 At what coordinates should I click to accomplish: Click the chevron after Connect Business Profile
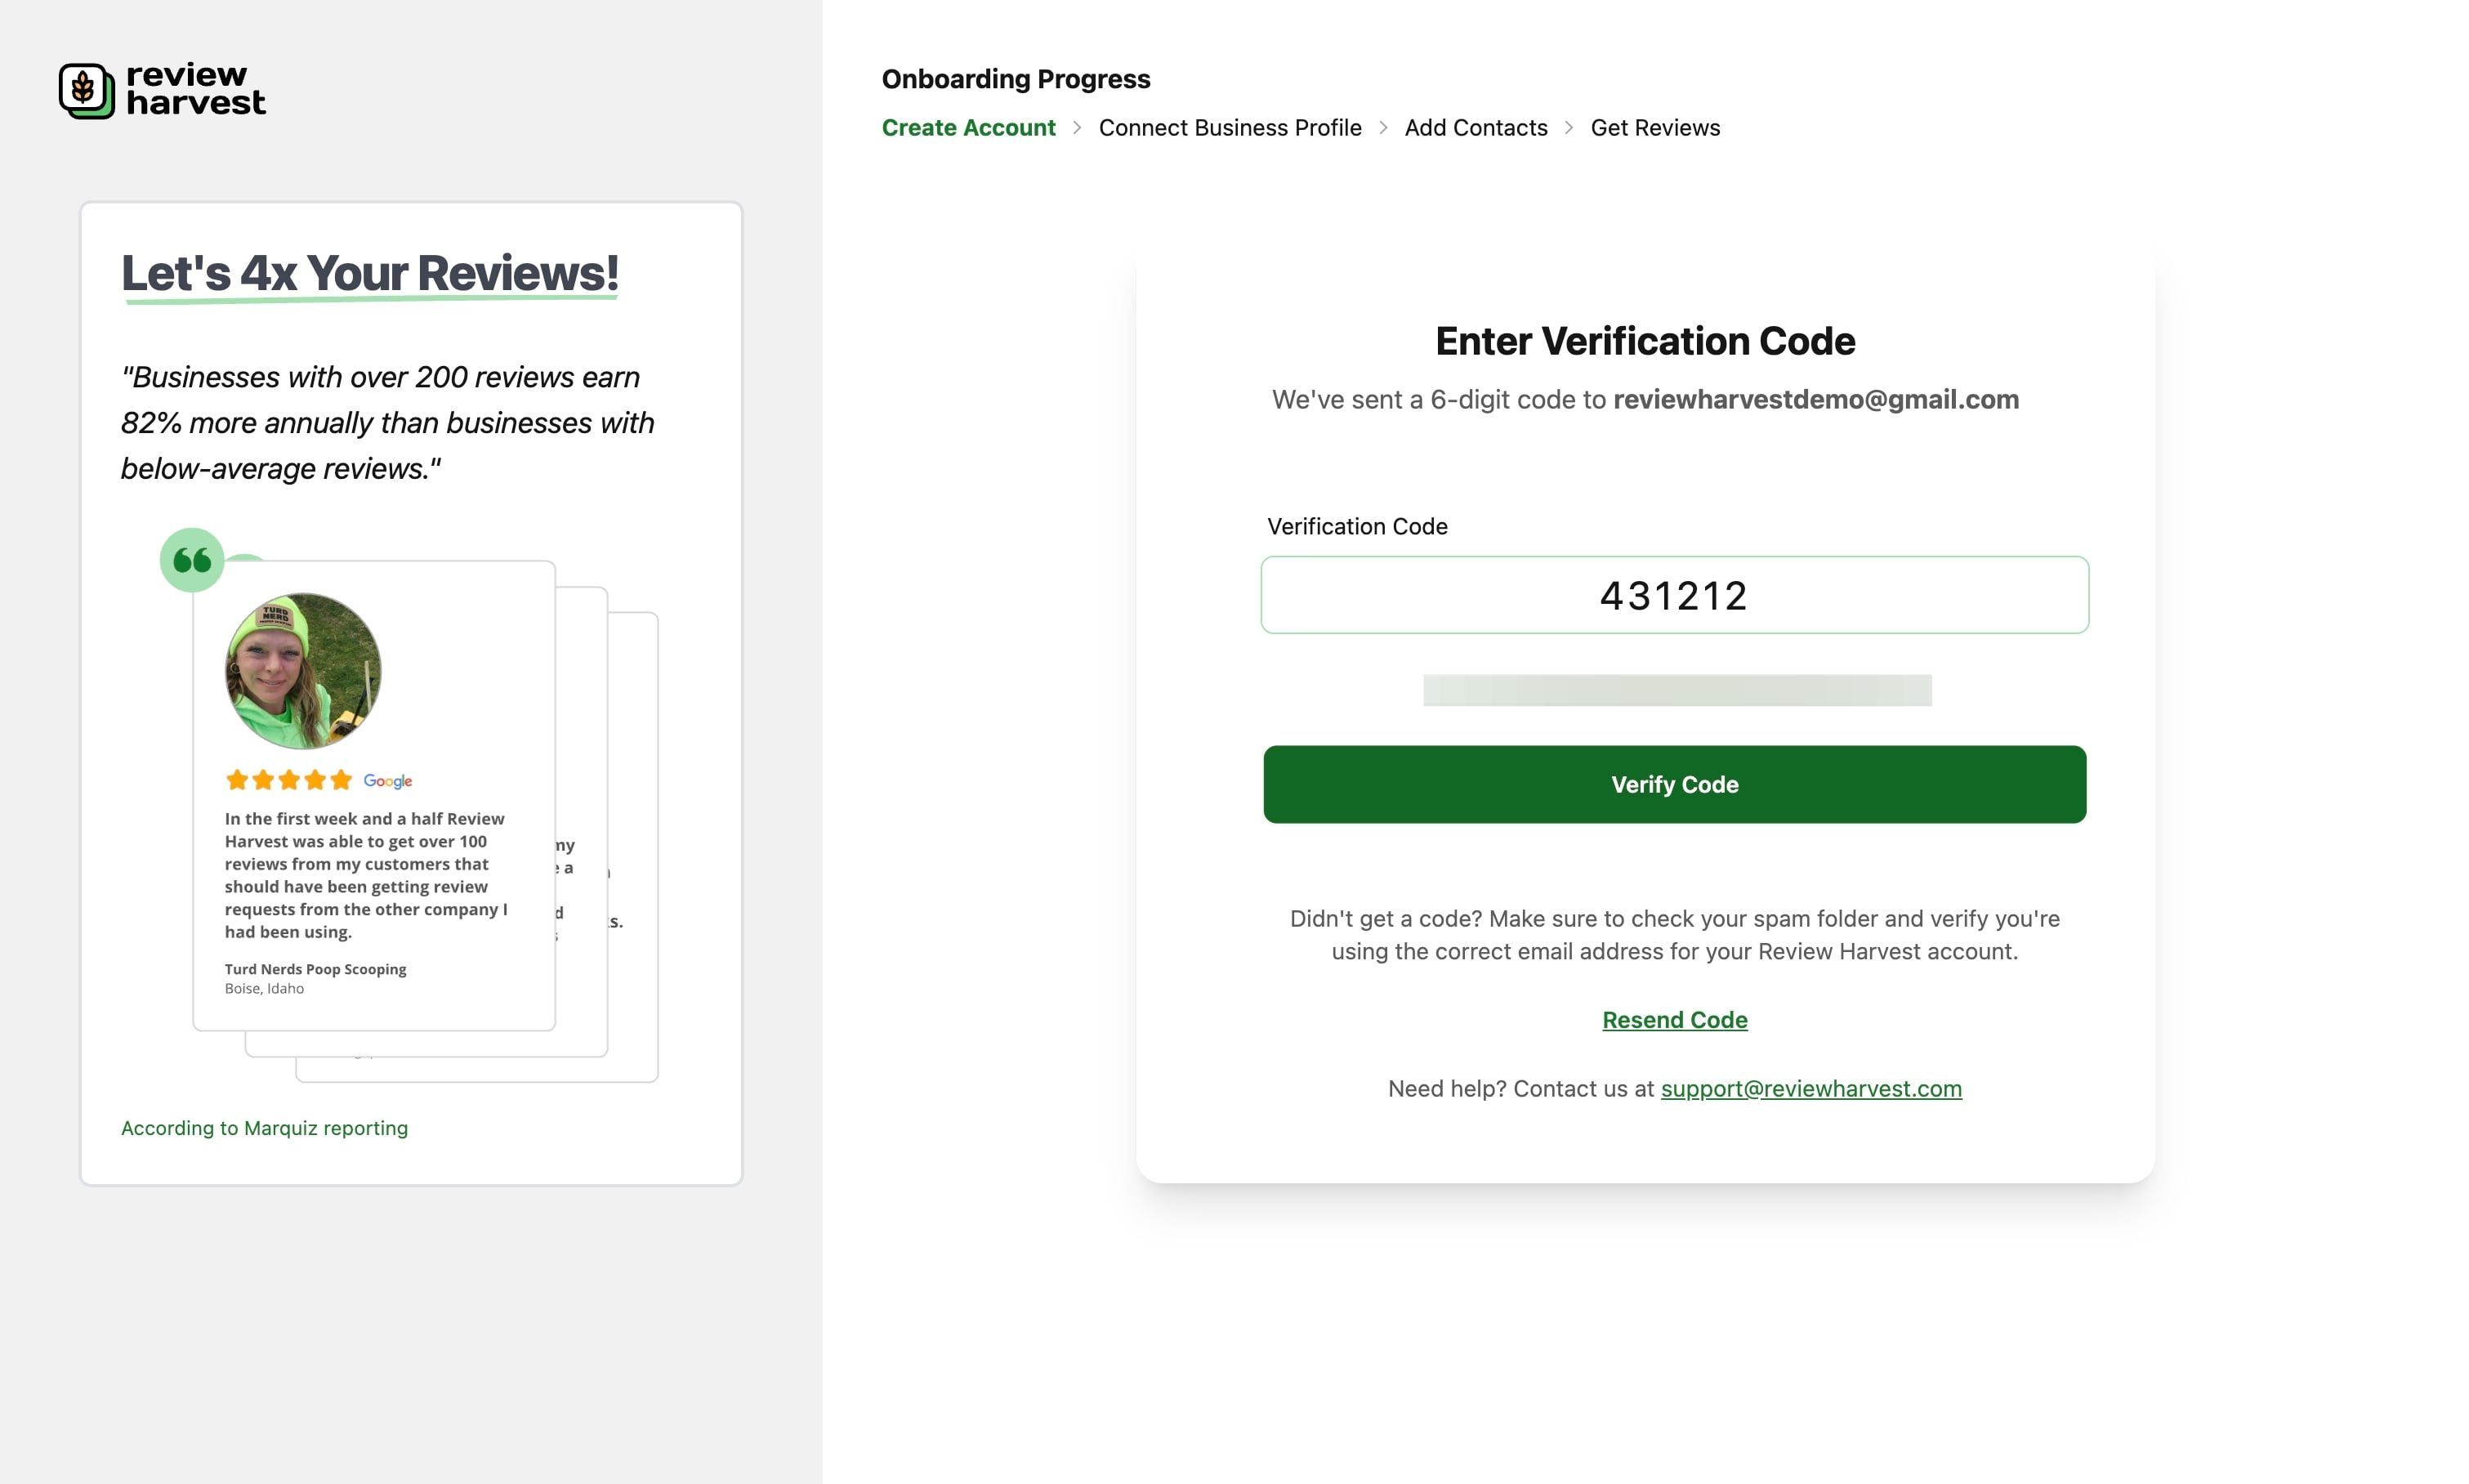coord(1383,128)
